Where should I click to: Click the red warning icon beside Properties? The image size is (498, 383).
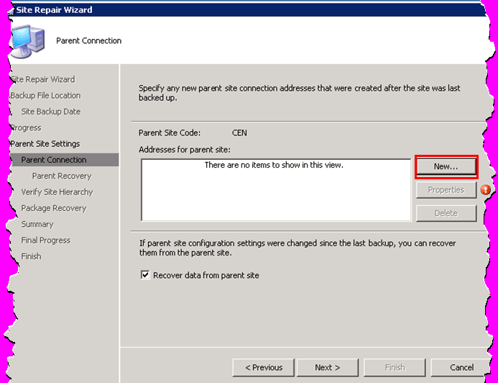click(485, 190)
